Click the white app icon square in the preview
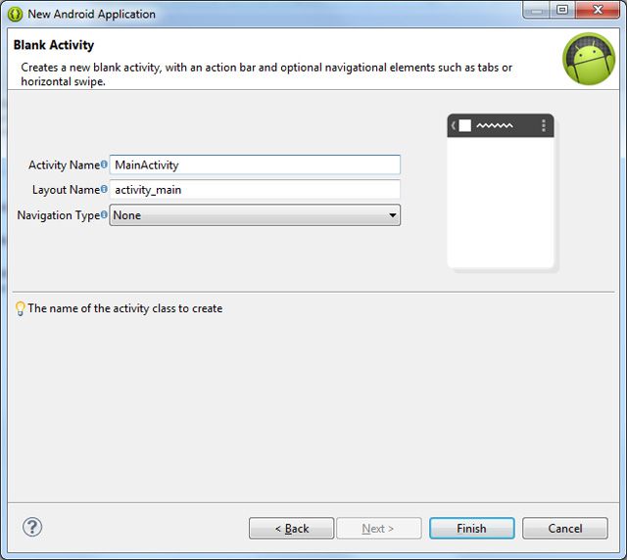 [465, 125]
